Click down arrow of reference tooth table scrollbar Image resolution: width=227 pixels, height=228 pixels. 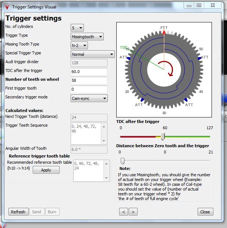[106, 178]
